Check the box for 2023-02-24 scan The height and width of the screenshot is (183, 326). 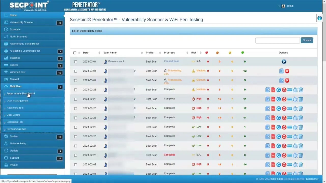[76, 146]
